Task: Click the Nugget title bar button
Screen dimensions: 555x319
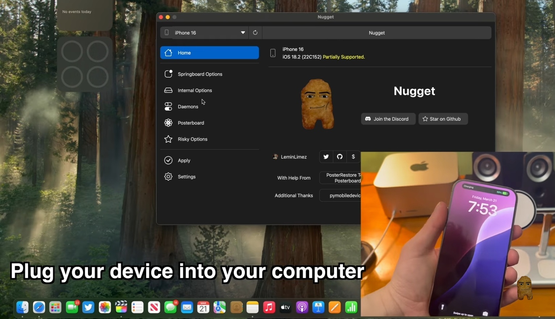Action: coord(377,33)
